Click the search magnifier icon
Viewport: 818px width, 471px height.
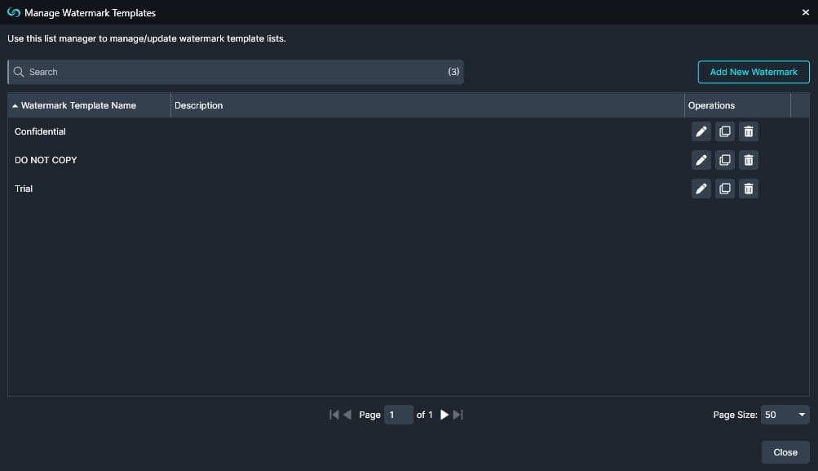tap(19, 72)
